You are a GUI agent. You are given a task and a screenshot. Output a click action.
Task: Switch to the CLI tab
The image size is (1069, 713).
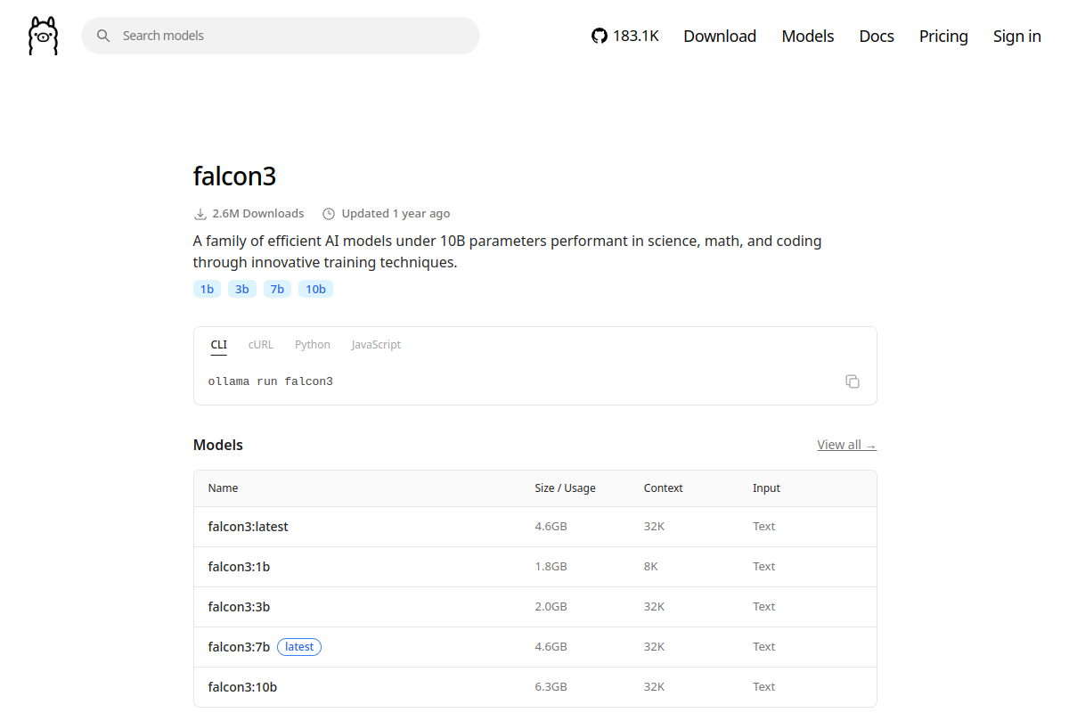(218, 345)
